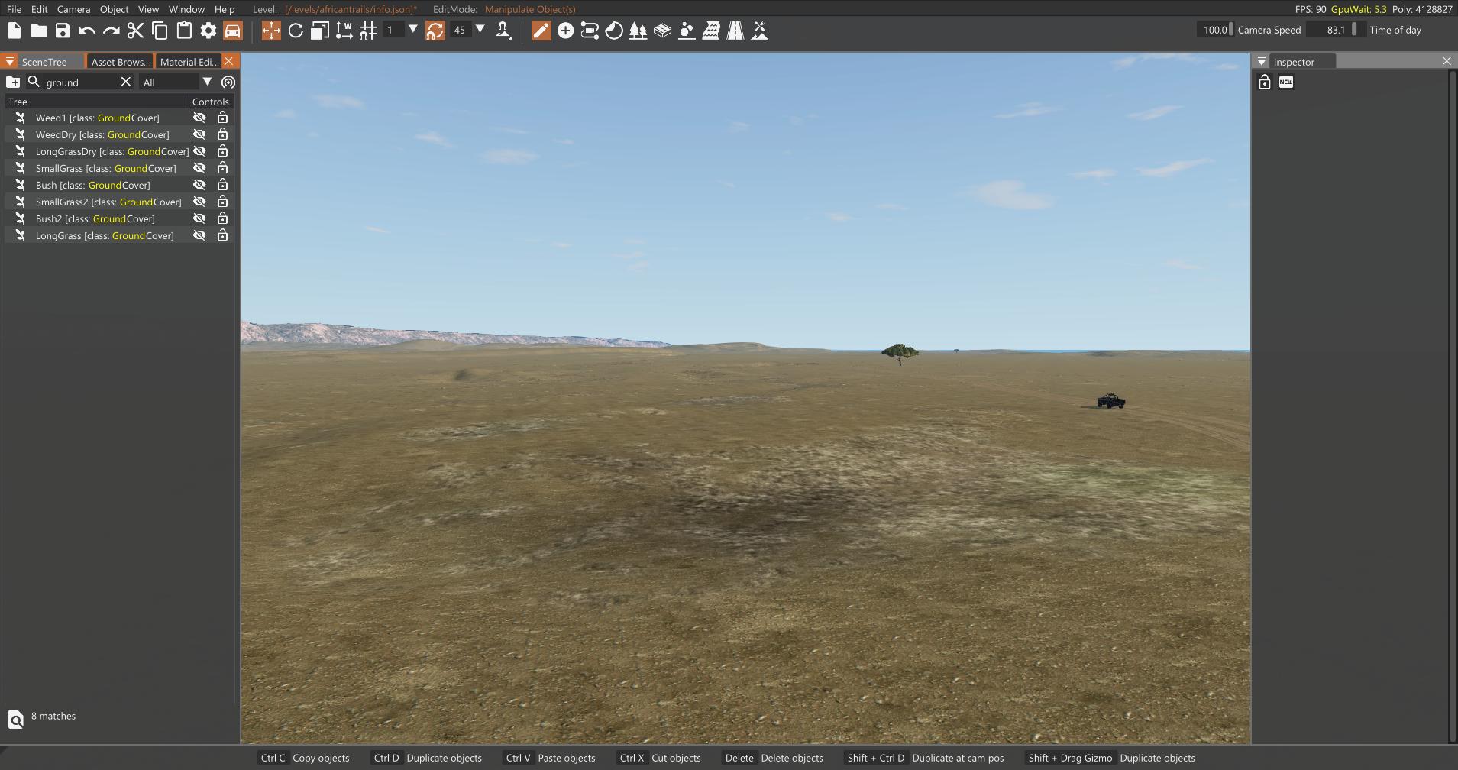Switch world/local gizmo alignment
The image size is (1458, 770).
pos(344,31)
